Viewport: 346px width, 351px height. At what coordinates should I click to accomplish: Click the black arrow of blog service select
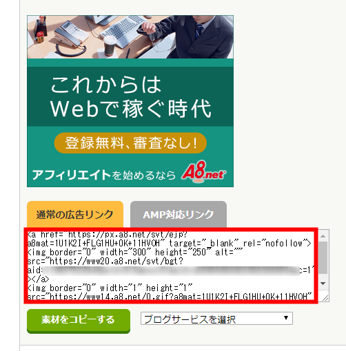coord(286,318)
